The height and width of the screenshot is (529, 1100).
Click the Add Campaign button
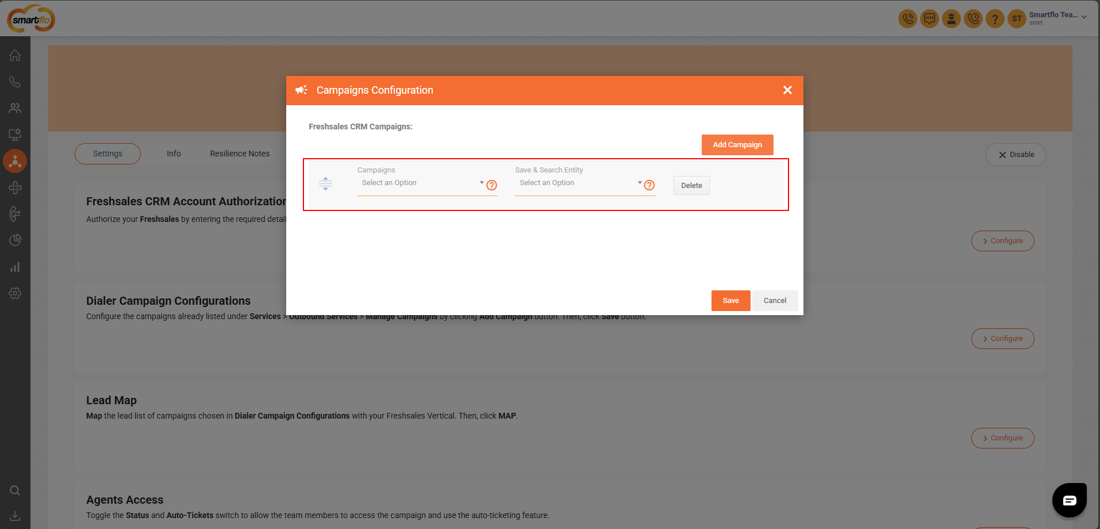click(737, 145)
